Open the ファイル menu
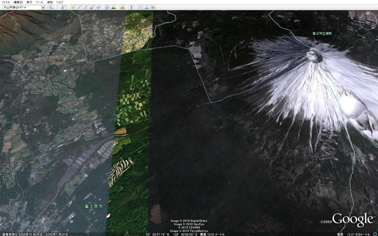 [6, 2]
